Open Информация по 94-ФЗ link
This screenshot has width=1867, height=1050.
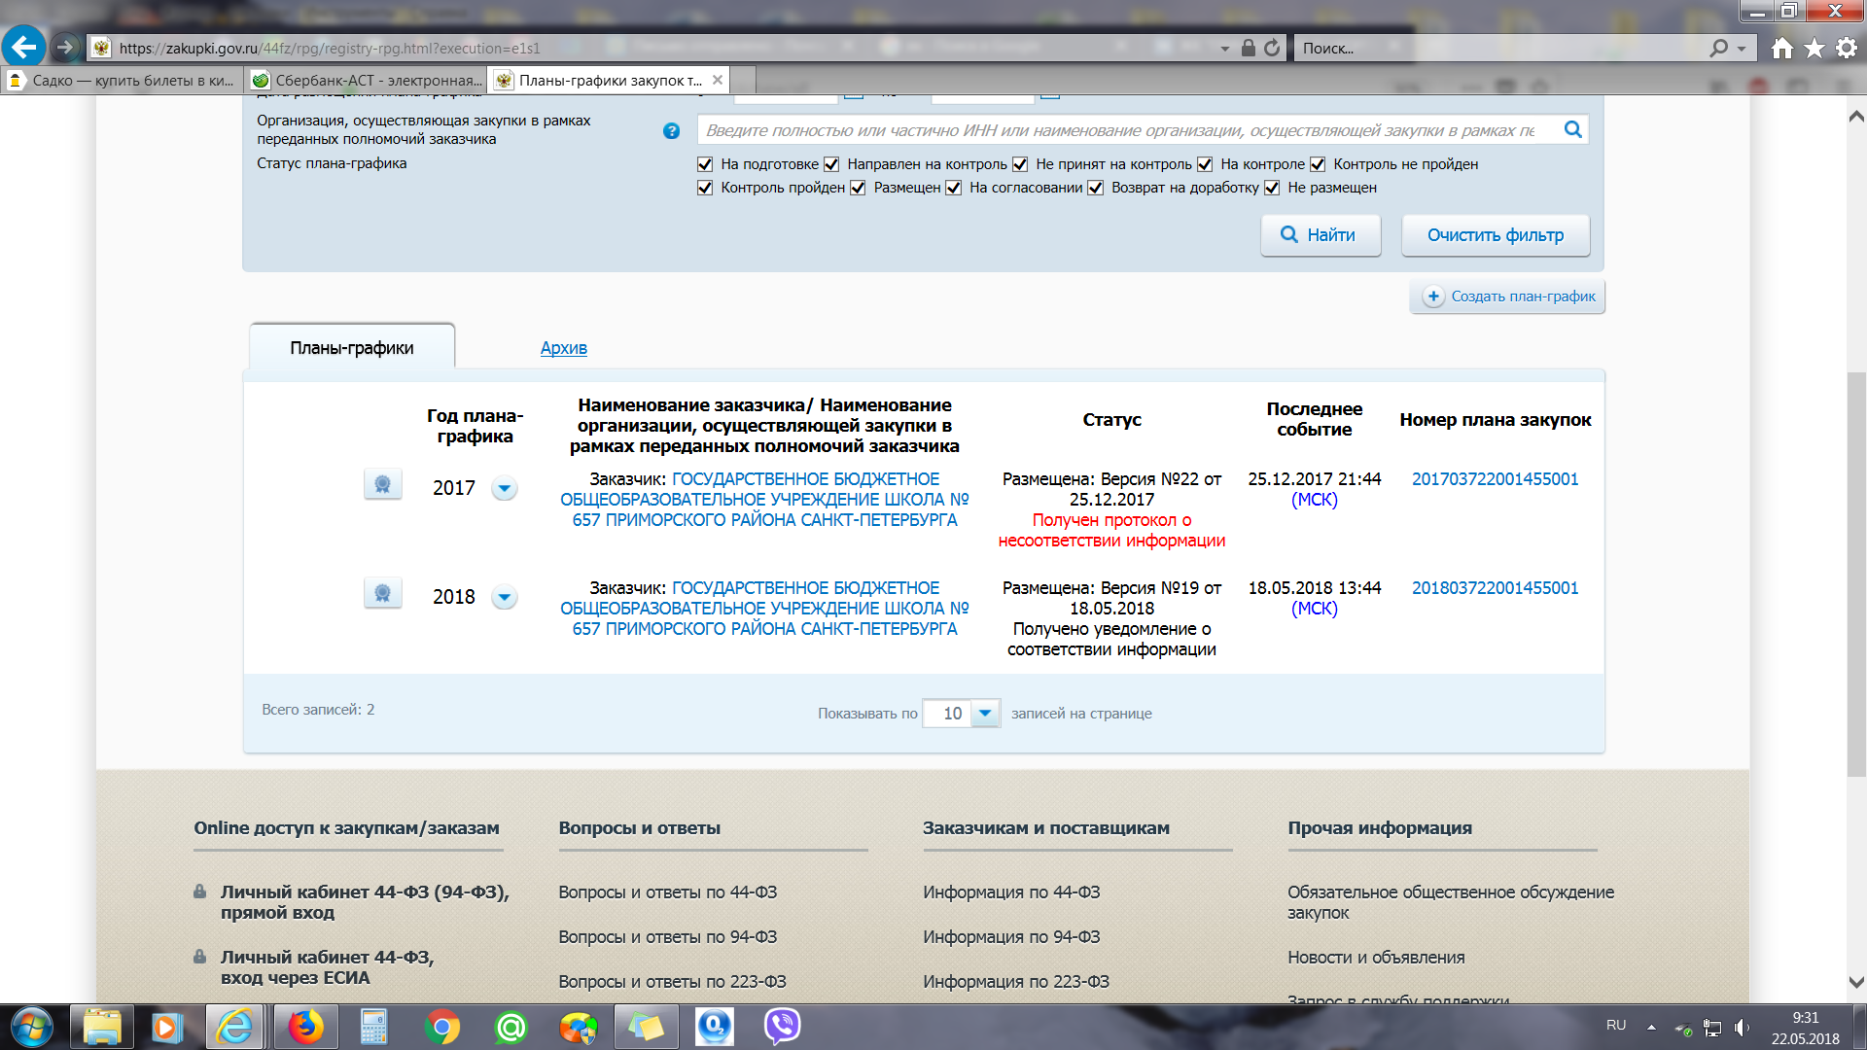[x=1011, y=937]
